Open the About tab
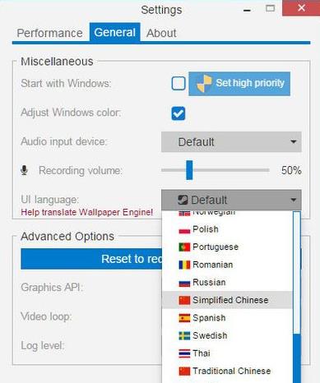The width and height of the screenshot is (320, 383). (x=161, y=33)
